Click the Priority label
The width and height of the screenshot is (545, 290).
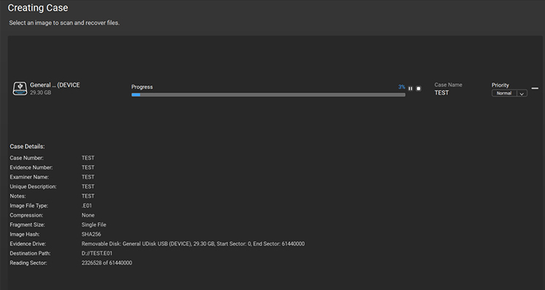(500, 85)
